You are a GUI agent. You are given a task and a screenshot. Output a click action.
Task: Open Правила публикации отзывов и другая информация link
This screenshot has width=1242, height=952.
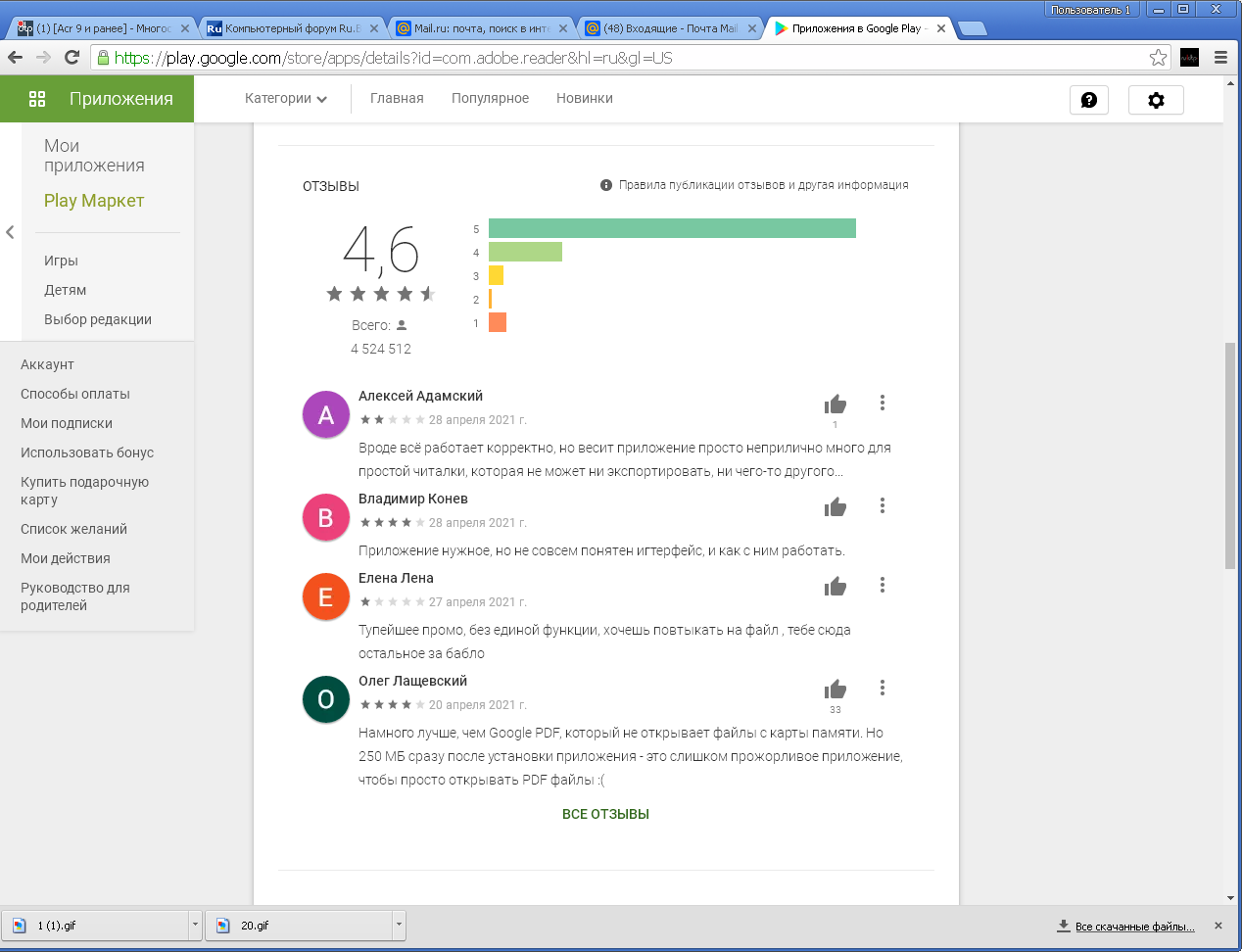pos(763,185)
